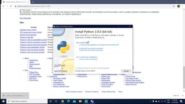Open Windows x86-64 executable installer link
This screenshot has width=185, height=104.
pyautogui.click(x=34, y=42)
